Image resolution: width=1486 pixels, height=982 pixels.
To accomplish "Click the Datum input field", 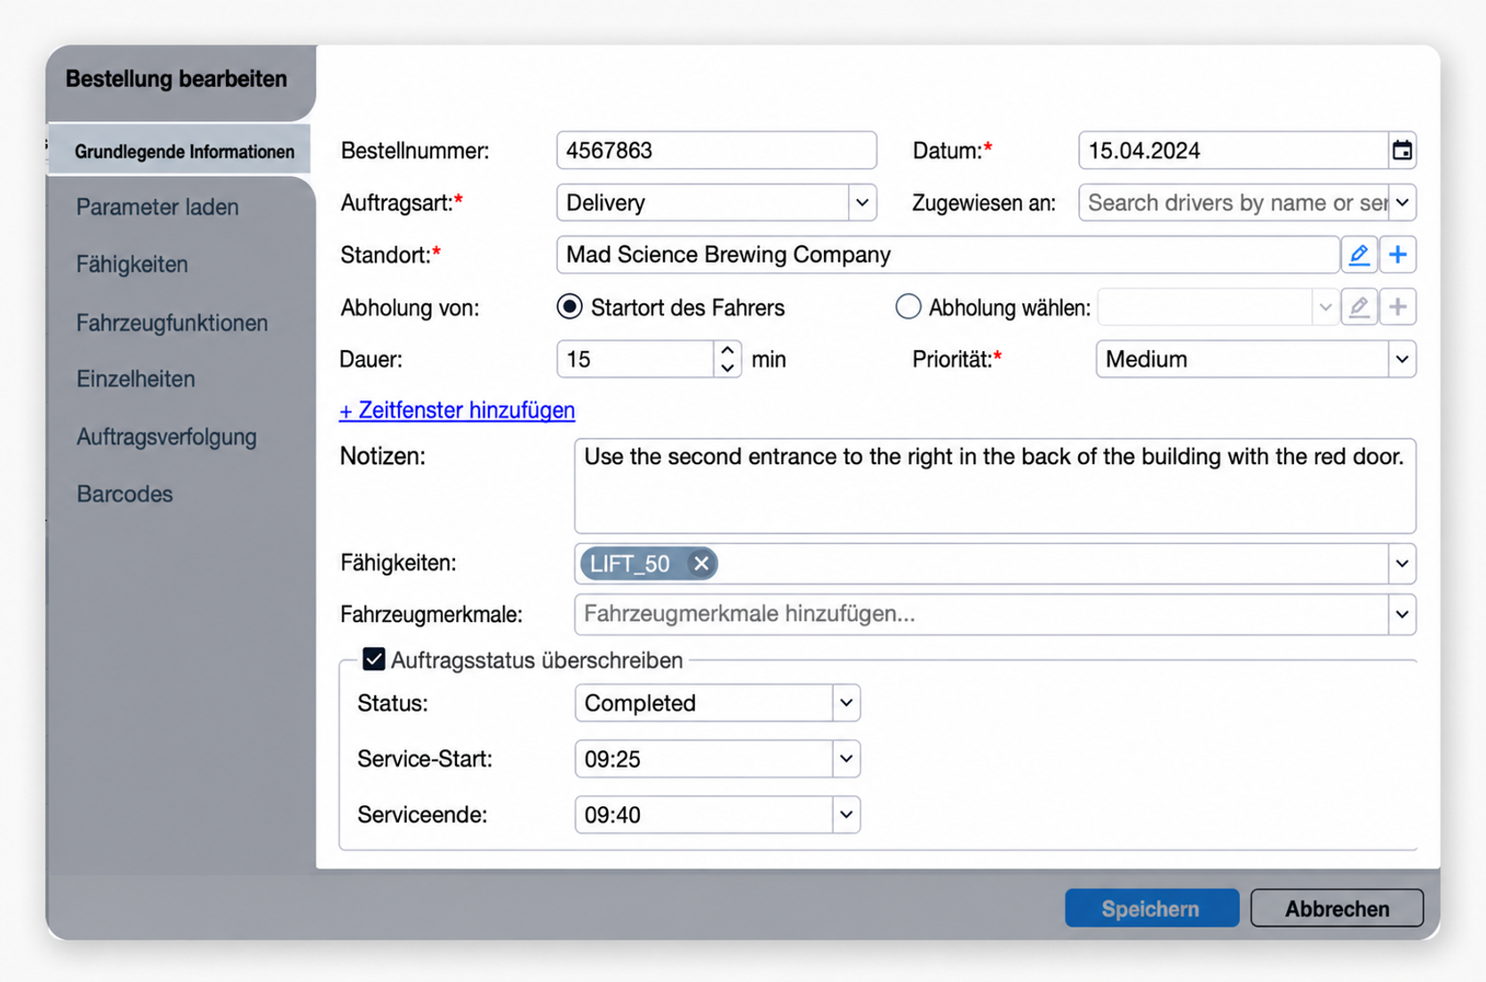I will pyautogui.click(x=1234, y=150).
